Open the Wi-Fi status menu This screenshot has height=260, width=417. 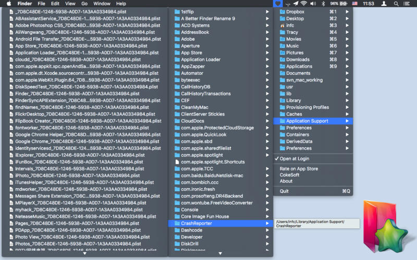(x=303, y=4)
